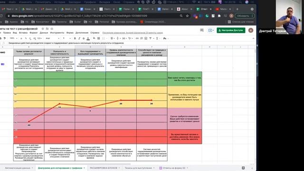Apply strikethrough formatting from toolbar
The height and width of the screenshot is (171, 304).
[84, 38]
